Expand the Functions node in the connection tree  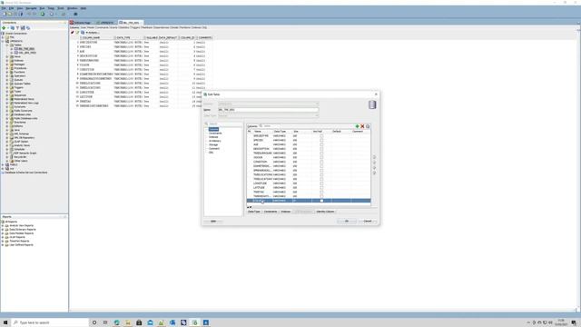point(7,73)
